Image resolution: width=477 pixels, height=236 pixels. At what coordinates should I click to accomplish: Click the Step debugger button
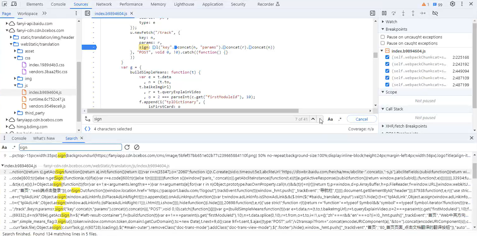click(x=423, y=13)
